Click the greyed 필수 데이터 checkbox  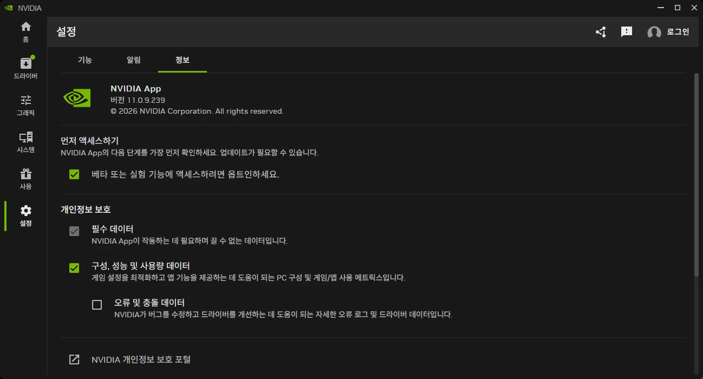click(x=74, y=231)
